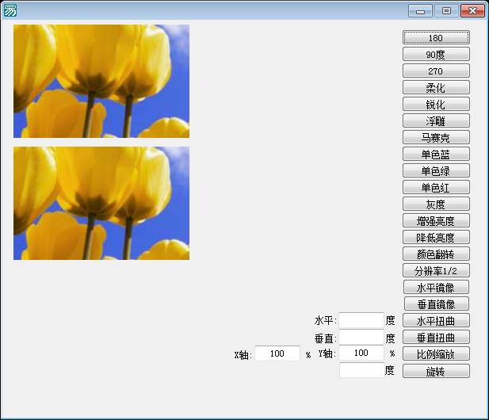Click the 垂直扭曲 button
489x420 pixels.
point(436,338)
